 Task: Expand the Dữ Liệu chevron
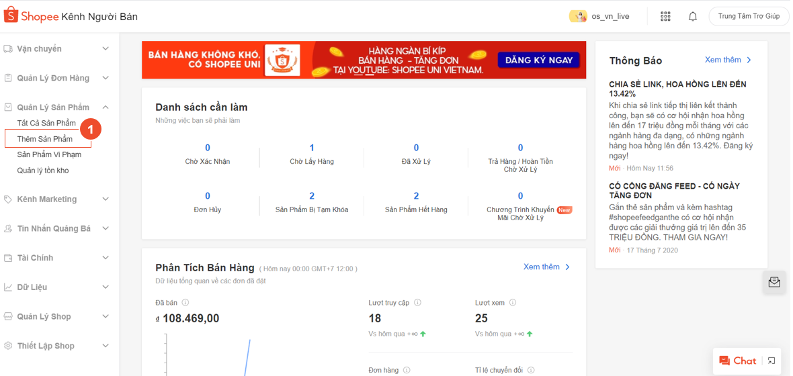(x=106, y=287)
